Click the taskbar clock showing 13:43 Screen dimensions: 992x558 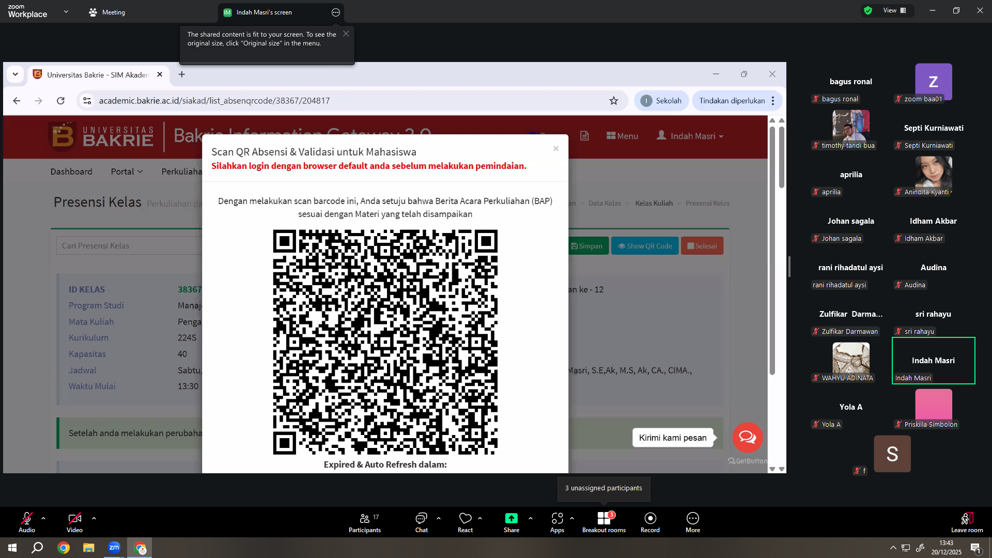click(x=947, y=548)
